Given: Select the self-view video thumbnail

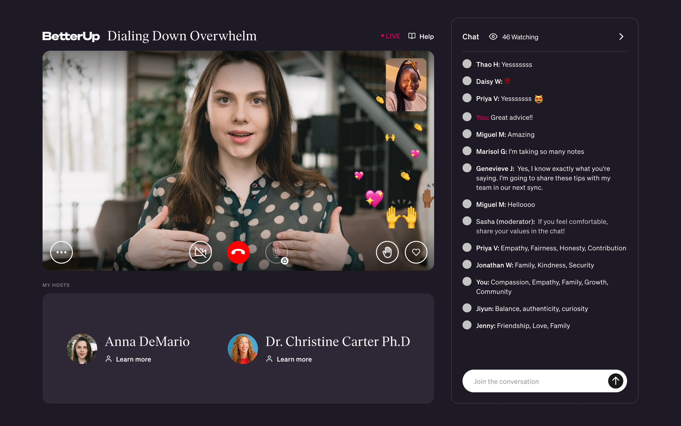Looking at the screenshot, I should click(x=406, y=85).
